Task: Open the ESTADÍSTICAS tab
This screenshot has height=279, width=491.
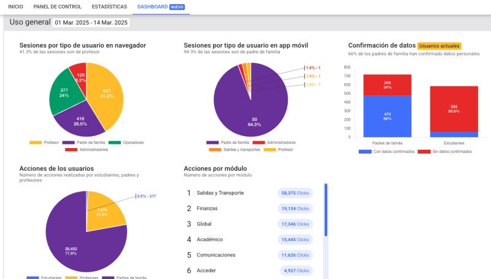Action: [109, 7]
